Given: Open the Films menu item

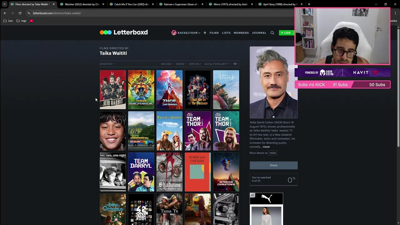Looking at the screenshot, I should (x=214, y=33).
